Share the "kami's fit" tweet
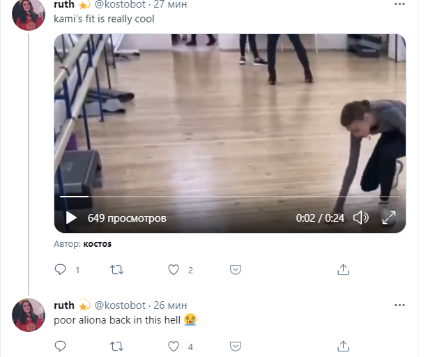Image resolution: width=428 pixels, height=357 pixels. pyautogui.click(x=343, y=269)
